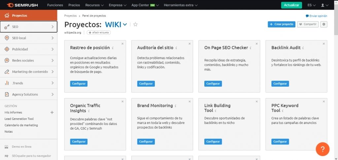Open Lead Generation Tool
Screen dimensions: 338x160
coord(19,119)
